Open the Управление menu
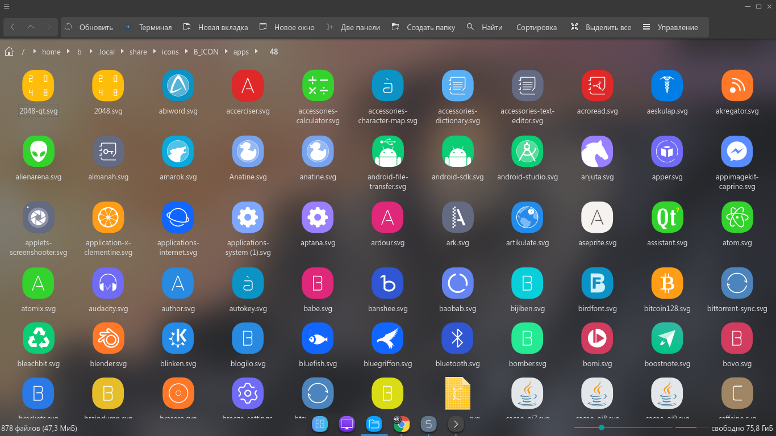The image size is (776, 436). pos(670,27)
